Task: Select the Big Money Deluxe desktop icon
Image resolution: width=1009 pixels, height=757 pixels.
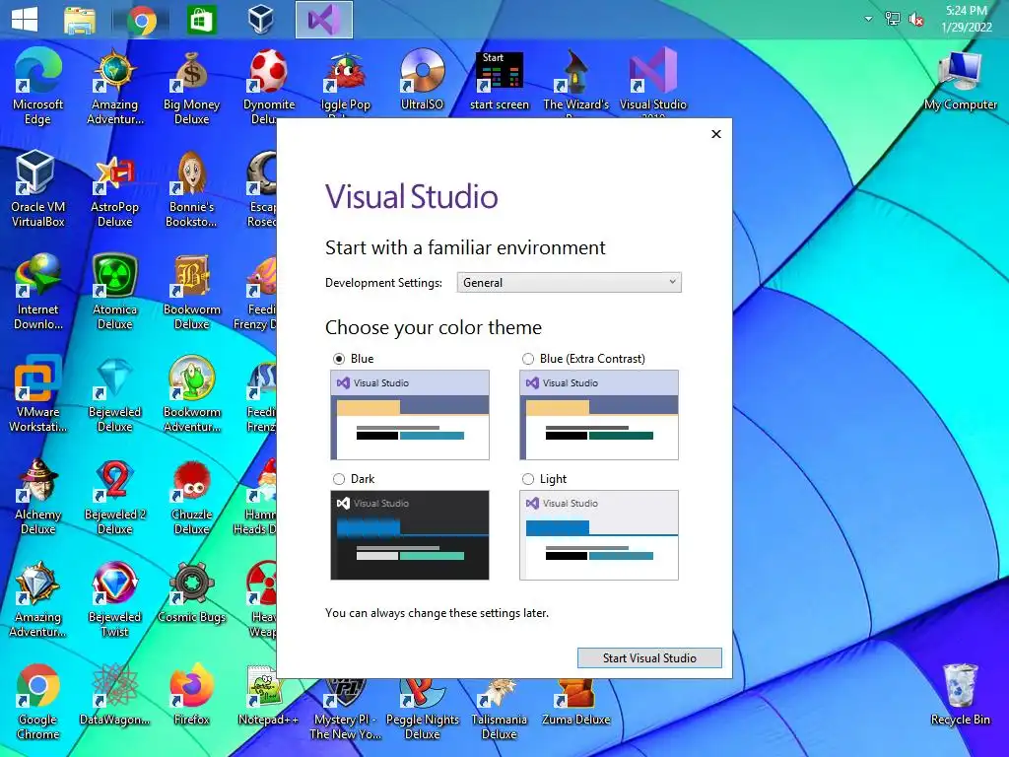Action: [192, 87]
